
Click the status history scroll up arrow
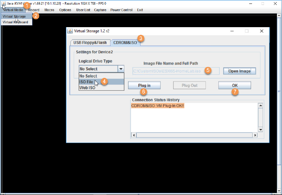[x=260, y=105]
